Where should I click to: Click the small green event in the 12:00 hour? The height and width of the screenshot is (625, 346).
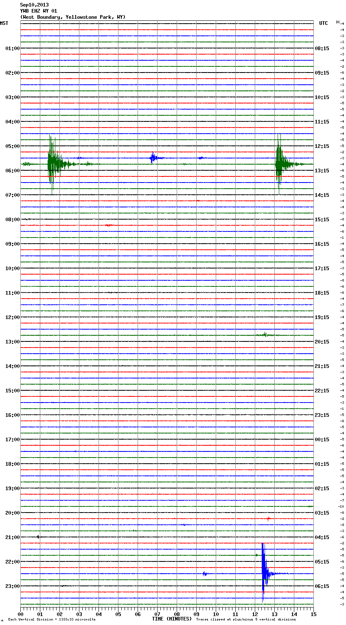266,335
